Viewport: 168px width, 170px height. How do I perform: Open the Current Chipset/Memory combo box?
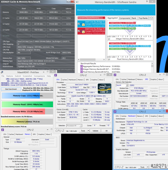coord(91,18)
